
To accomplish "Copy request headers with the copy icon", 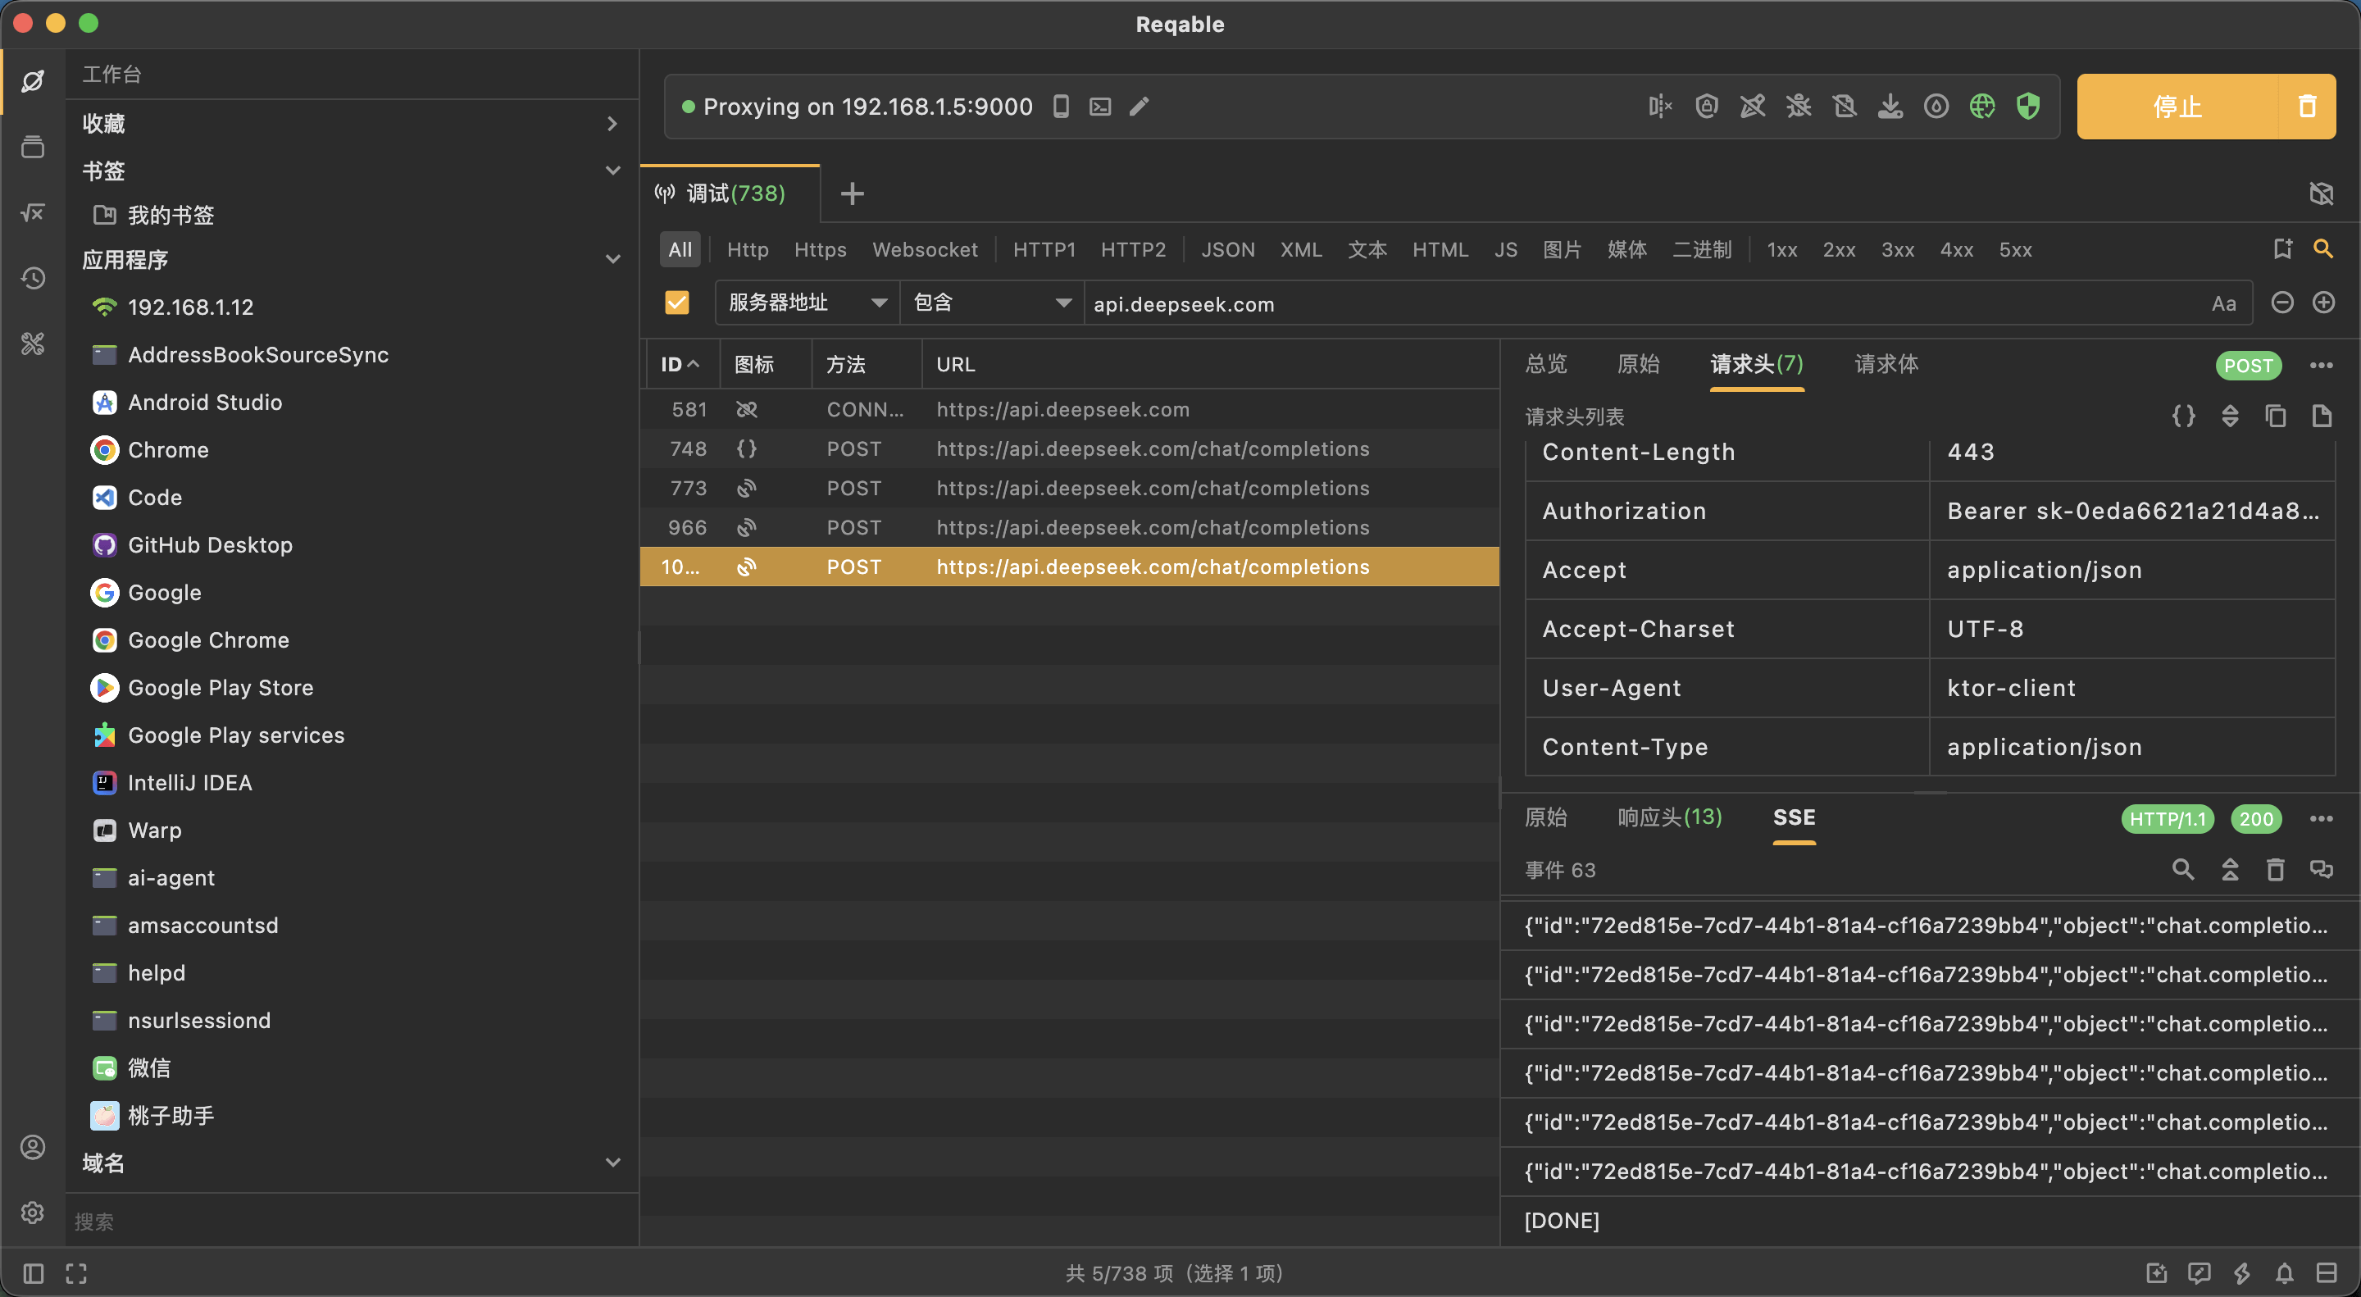I will tap(2276, 416).
